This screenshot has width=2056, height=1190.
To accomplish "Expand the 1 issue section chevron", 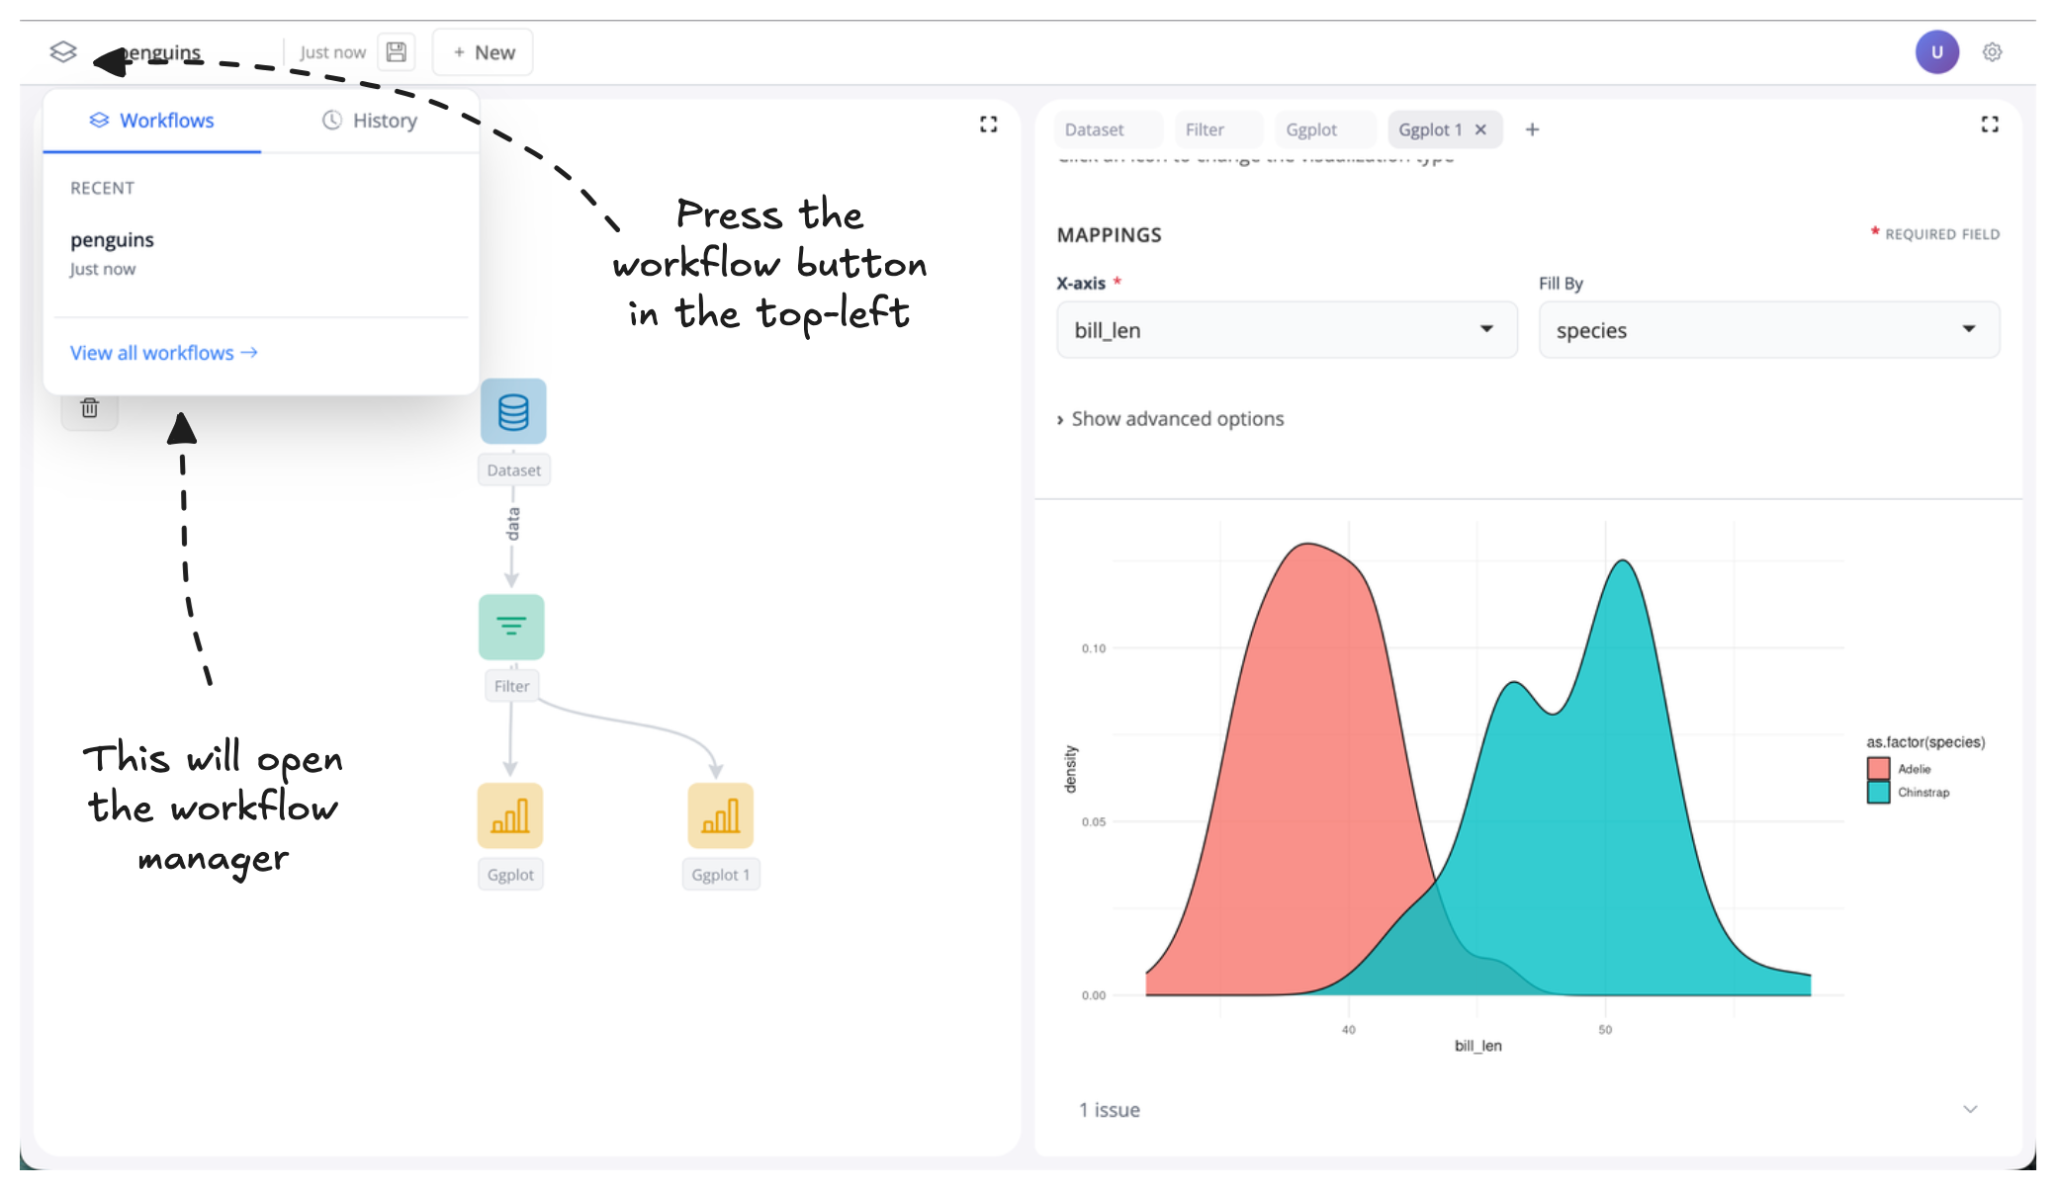I will click(1970, 1109).
